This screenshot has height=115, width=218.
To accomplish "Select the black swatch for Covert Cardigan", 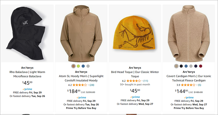I will [181, 66].
